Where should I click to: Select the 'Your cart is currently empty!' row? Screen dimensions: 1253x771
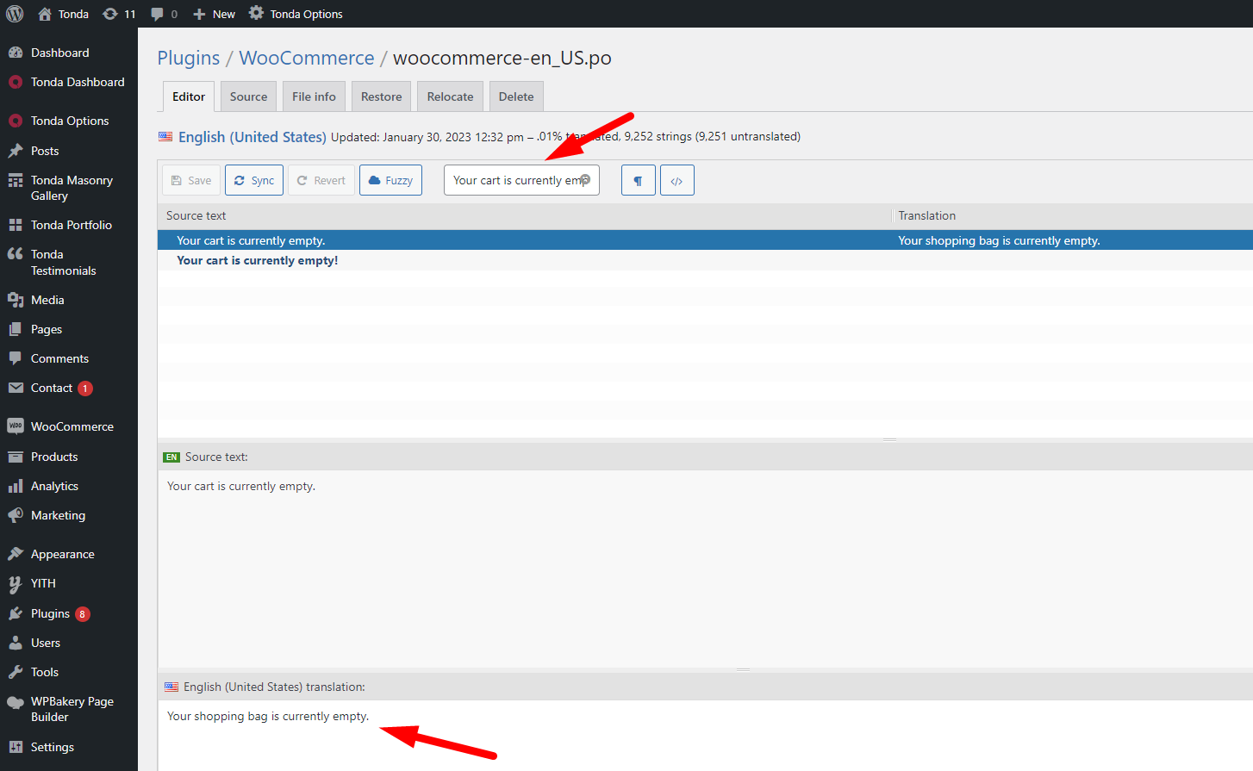(x=705, y=260)
